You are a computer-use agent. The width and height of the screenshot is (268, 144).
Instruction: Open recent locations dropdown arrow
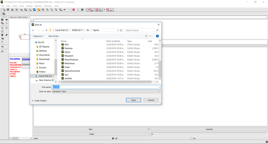[x=43, y=30]
